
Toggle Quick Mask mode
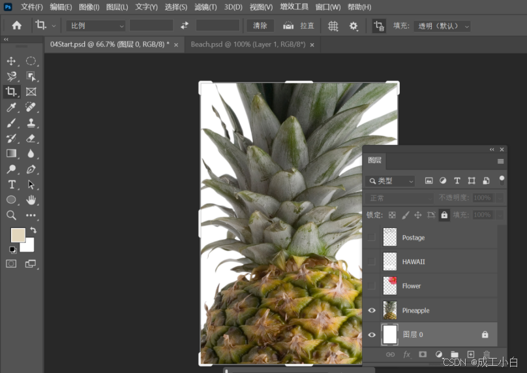tap(11, 264)
